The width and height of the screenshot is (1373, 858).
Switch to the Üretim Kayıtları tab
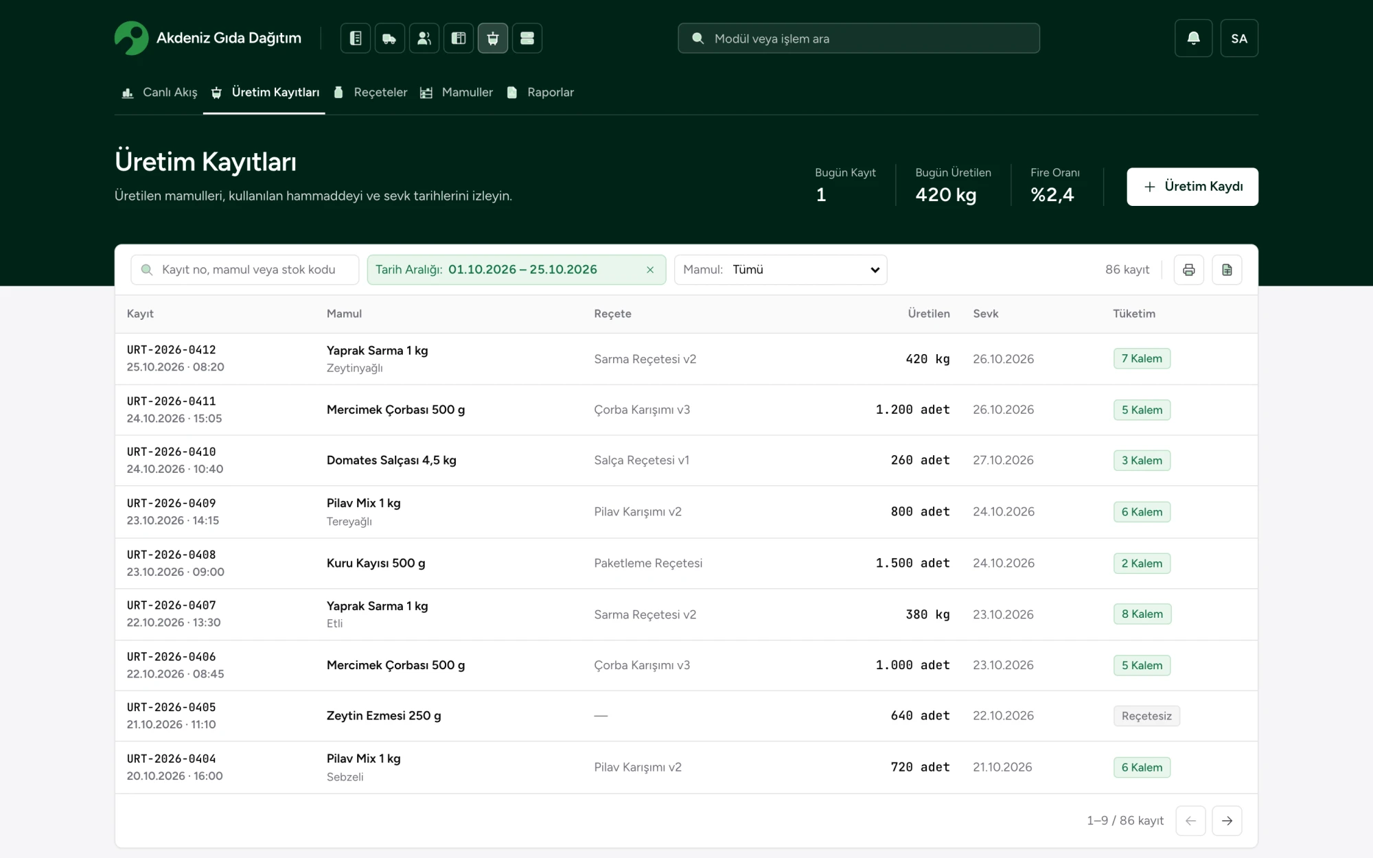pos(264,93)
